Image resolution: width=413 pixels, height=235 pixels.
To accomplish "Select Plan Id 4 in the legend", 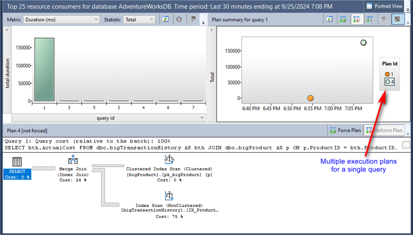I will coord(390,82).
